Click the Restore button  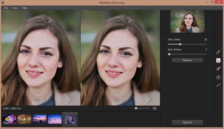(187, 60)
